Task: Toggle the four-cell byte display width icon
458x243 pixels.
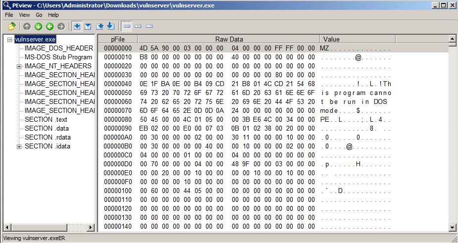Action: pyautogui.click(x=127, y=26)
